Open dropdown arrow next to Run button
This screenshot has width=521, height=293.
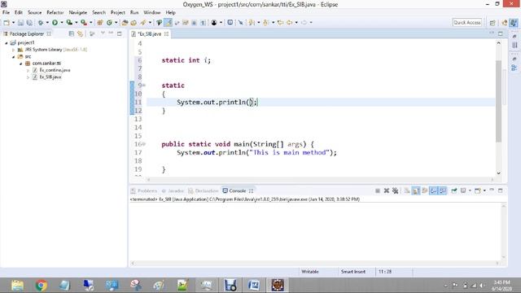click(62, 23)
